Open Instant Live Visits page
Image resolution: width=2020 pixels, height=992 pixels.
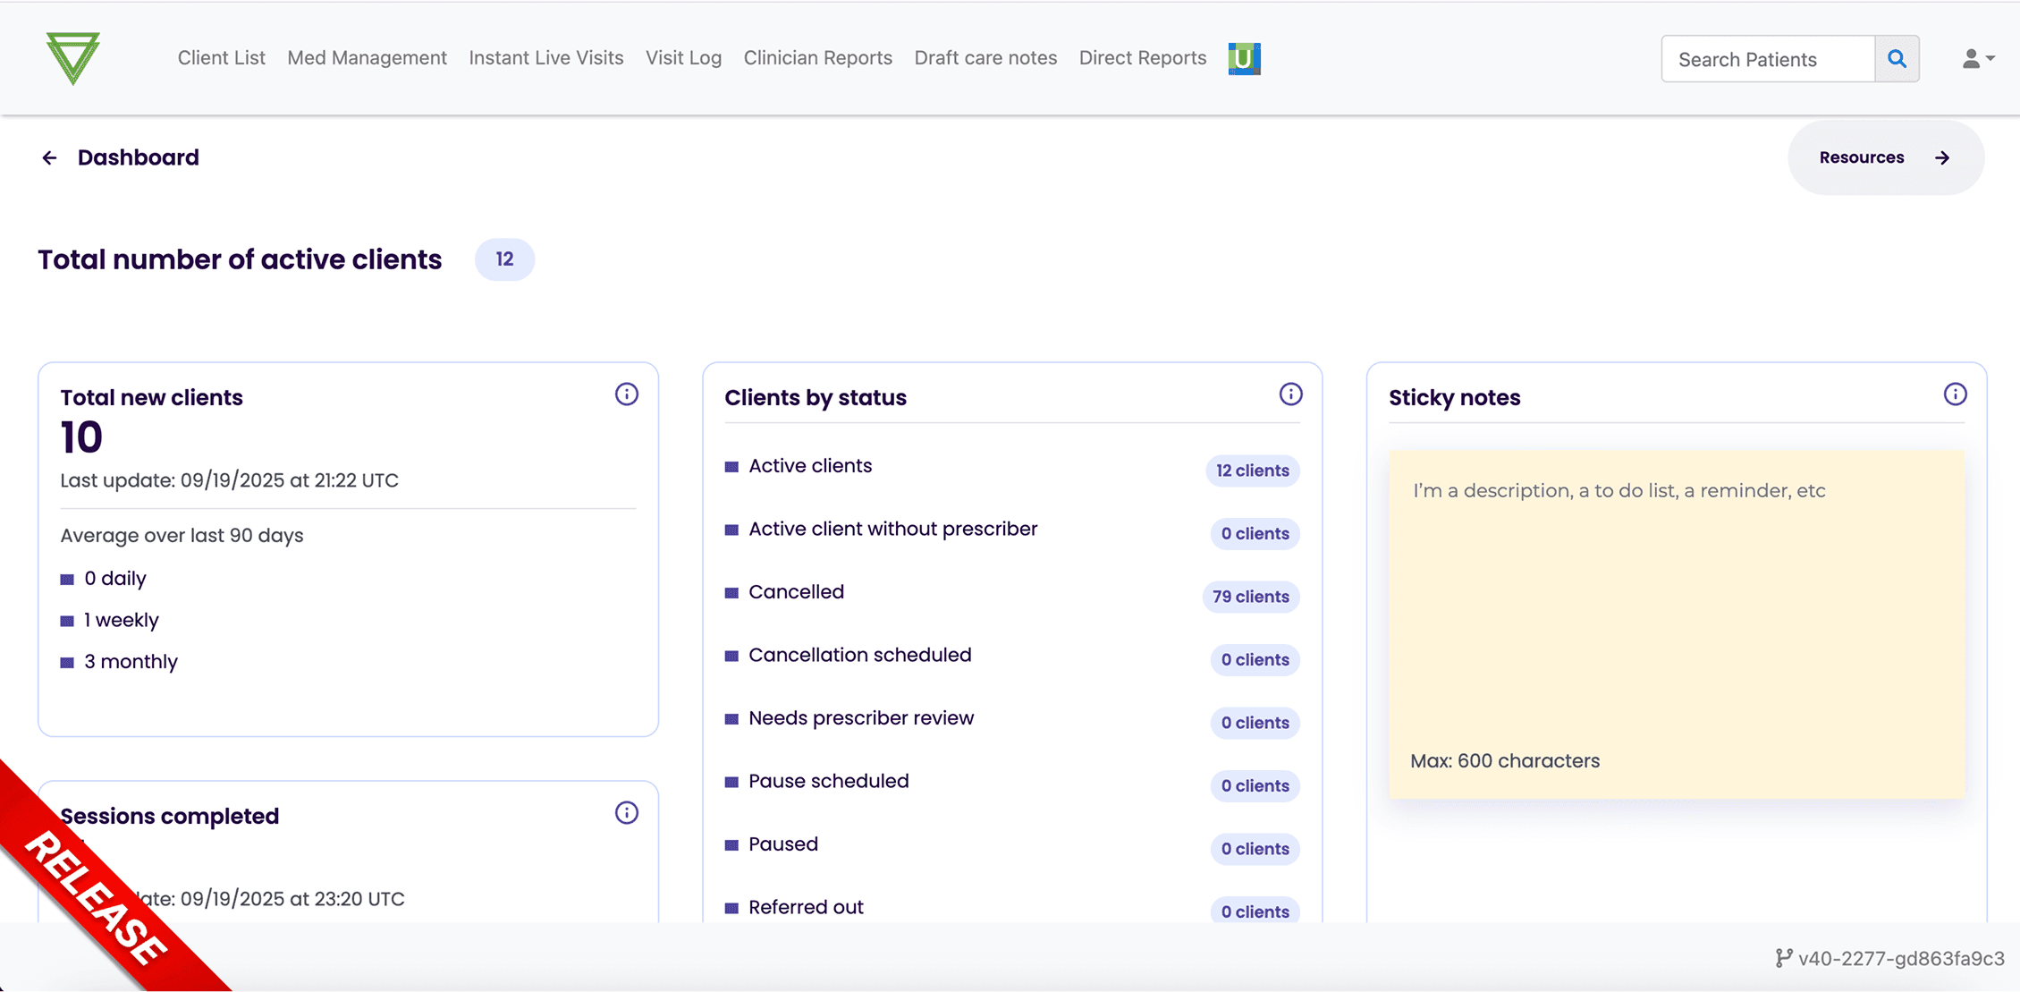point(545,58)
